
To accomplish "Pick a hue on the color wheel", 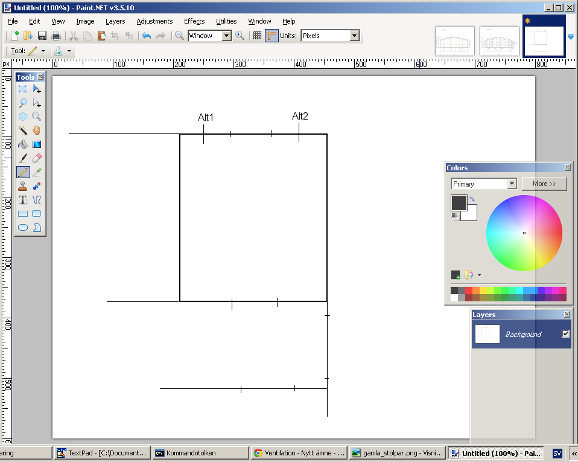I will 524,233.
